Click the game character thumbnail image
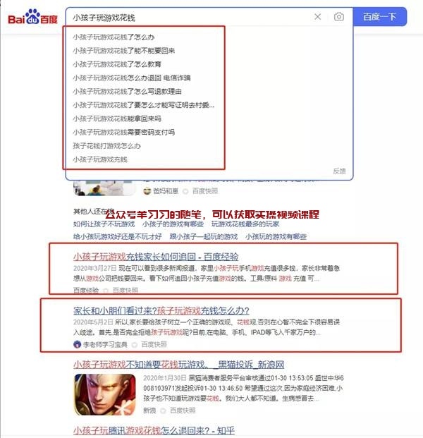This screenshot has height=438, width=423. click(x=105, y=395)
